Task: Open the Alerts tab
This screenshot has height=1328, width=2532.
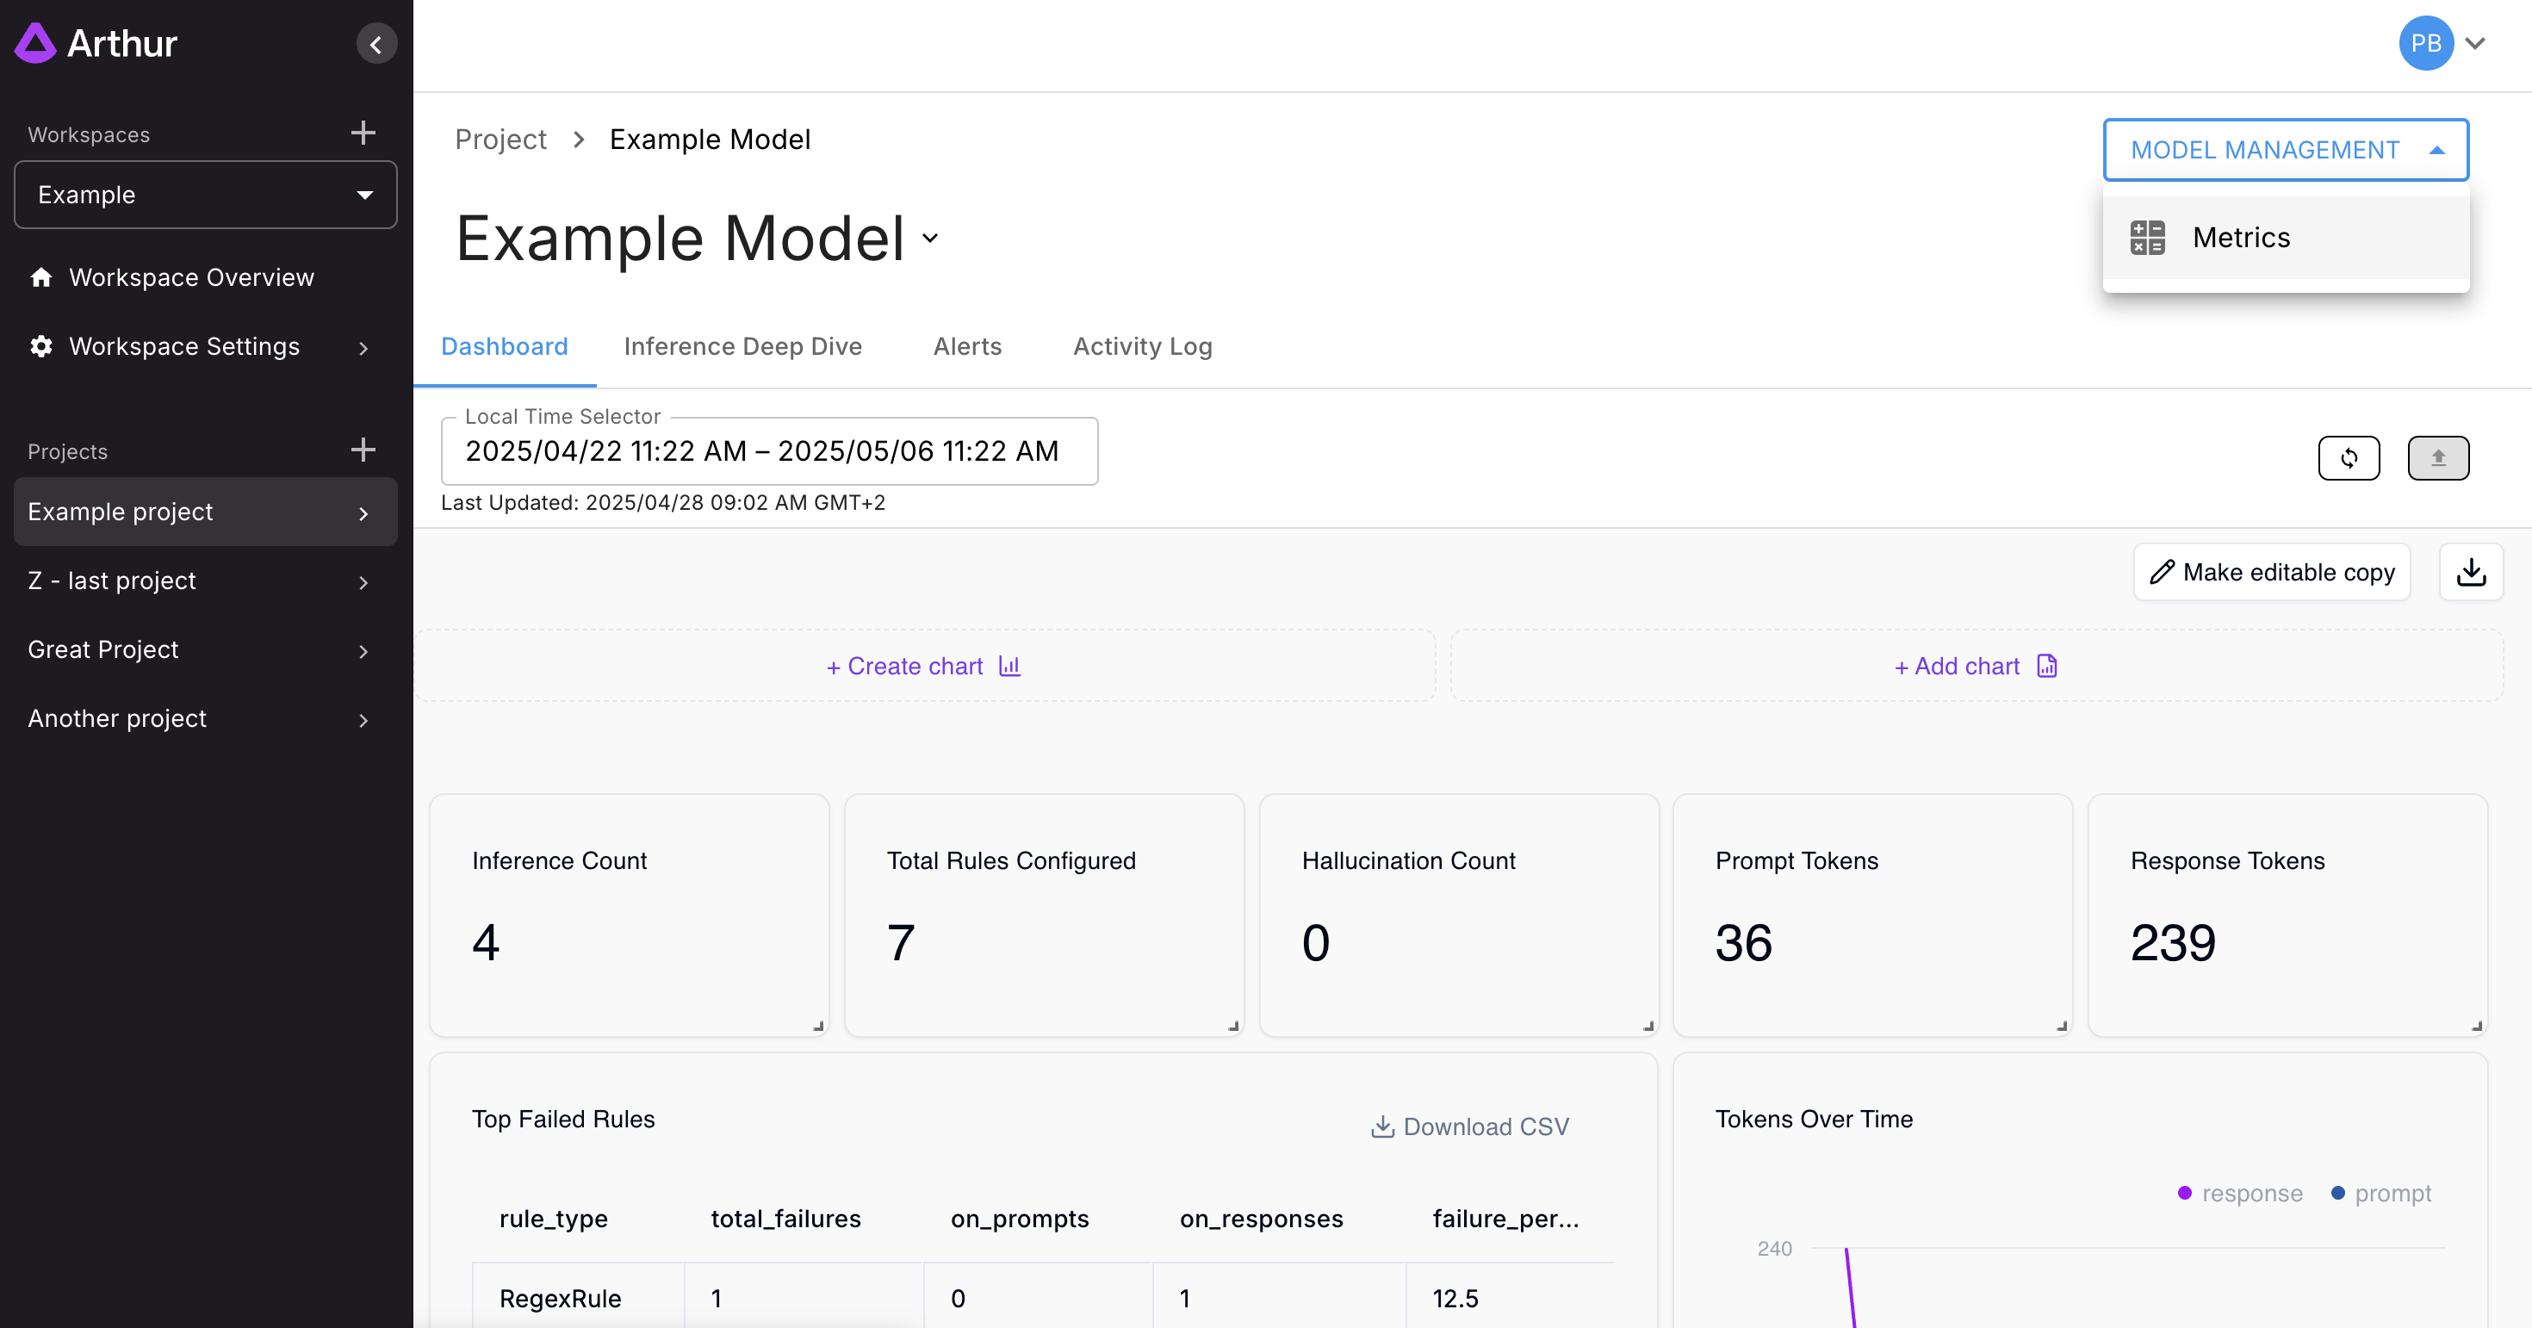Action: tap(967, 346)
